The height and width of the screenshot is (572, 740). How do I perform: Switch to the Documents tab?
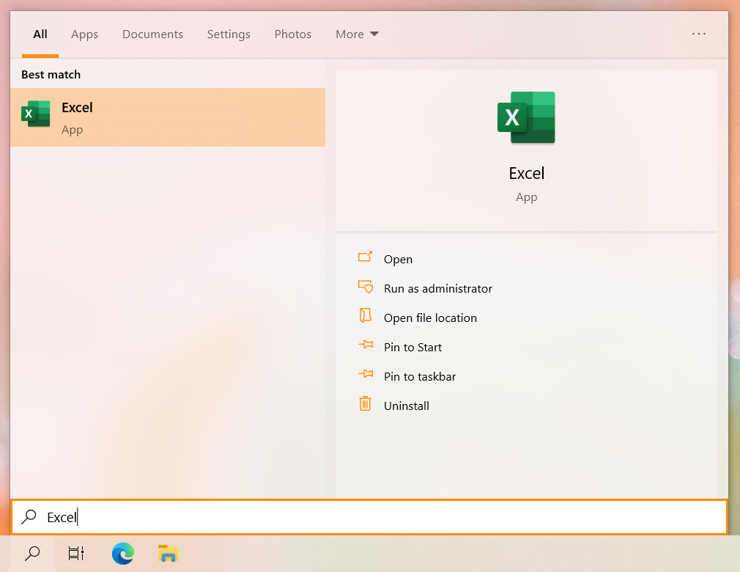click(152, 34)
